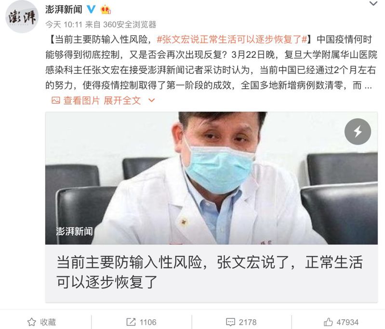Click the comment bubble icon

(x=230, y=322)
